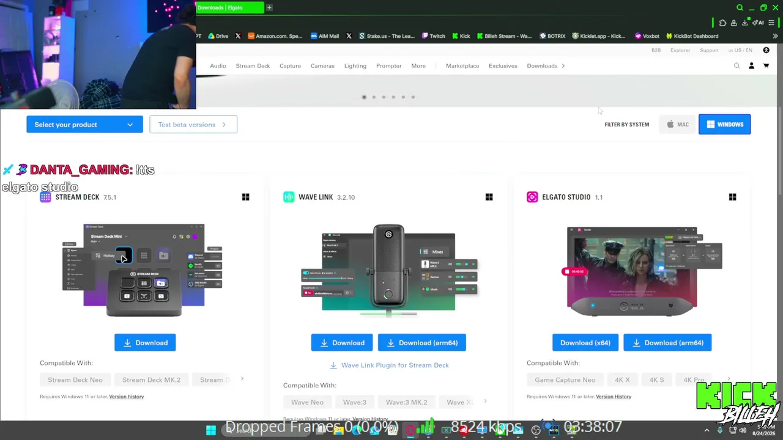The width and height of the screenshot is (783, 440).
Task: Download Wave Link arm64 build
Action: (422, 343)
